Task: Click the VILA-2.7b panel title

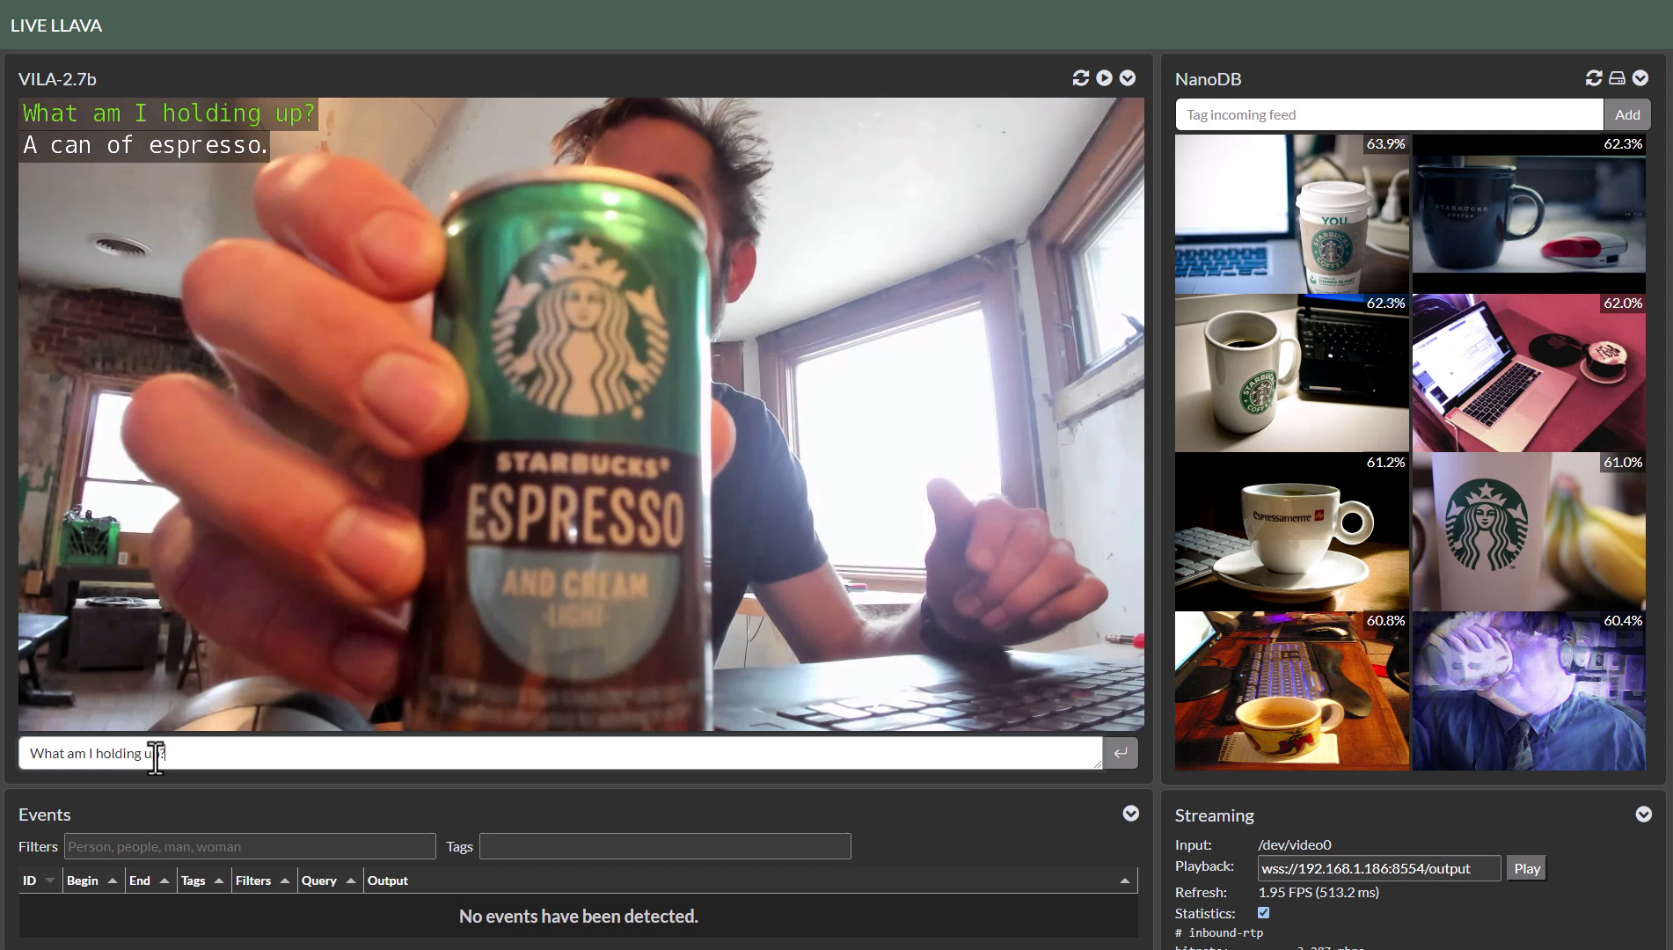Action: tap(57, 79)
